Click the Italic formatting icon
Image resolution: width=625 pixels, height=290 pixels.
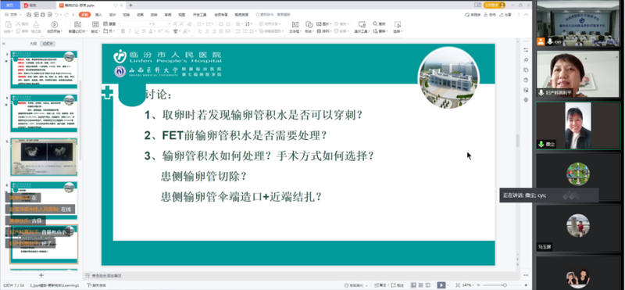(x=129, y=31)
